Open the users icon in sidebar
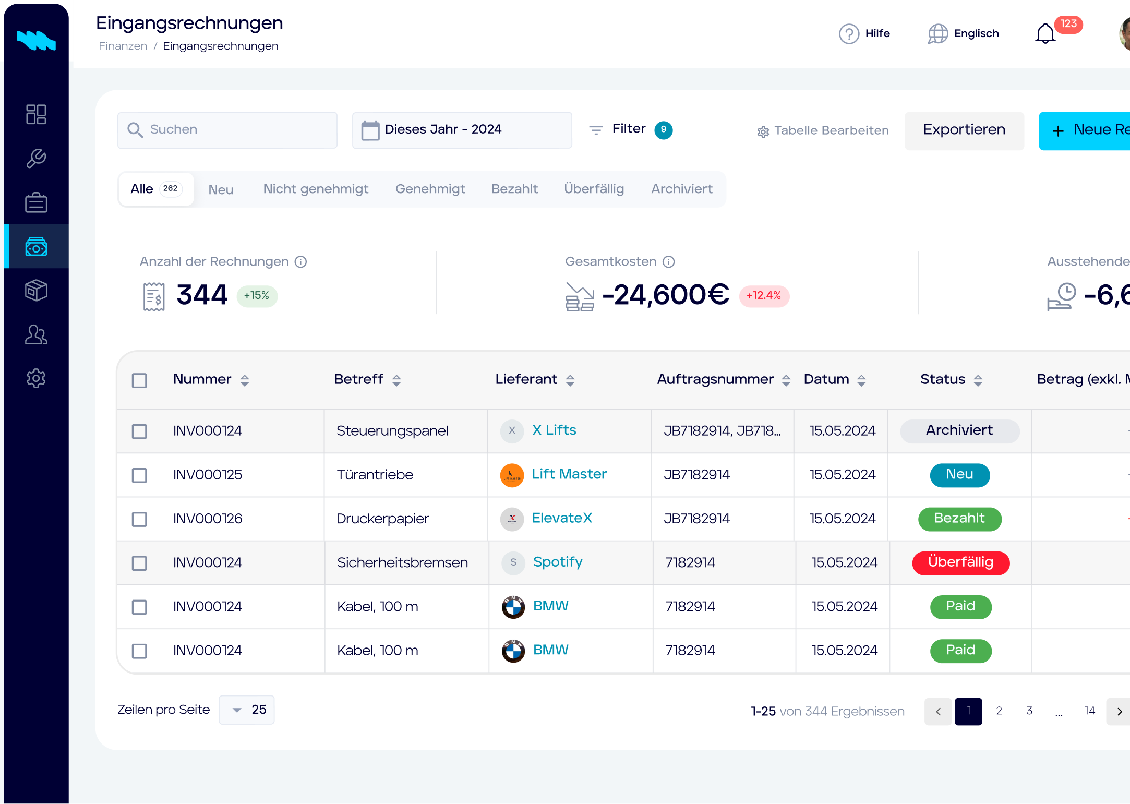The width and height of the screenshot is (1130, 804). (x=36, y=334)
